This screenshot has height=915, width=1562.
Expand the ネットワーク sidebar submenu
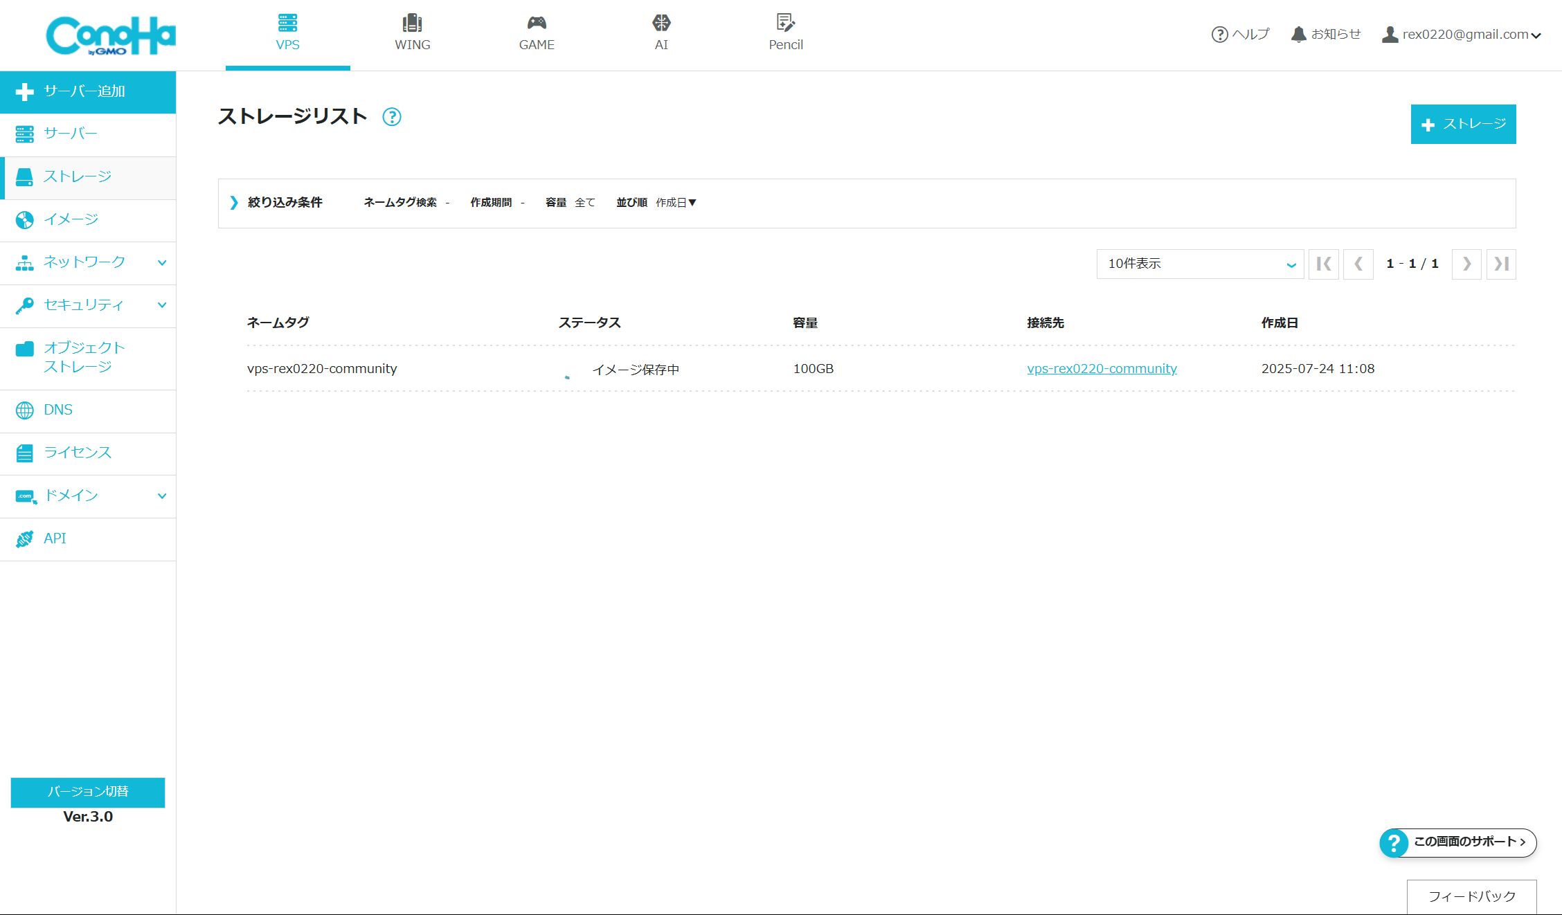click(x=84, y=262)
